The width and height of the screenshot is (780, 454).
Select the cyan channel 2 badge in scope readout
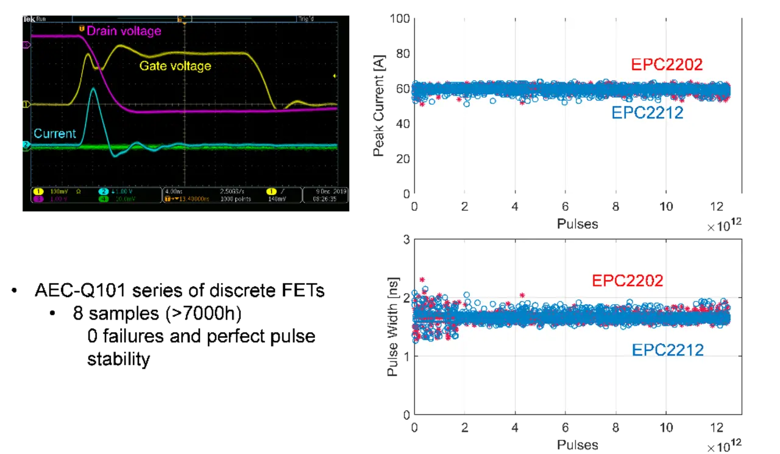click(x=104, y=192)
